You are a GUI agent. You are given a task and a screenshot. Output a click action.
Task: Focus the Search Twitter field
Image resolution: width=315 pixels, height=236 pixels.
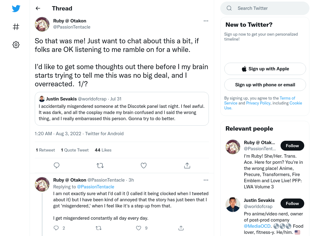pyautogui.click(x=265, y=8)
